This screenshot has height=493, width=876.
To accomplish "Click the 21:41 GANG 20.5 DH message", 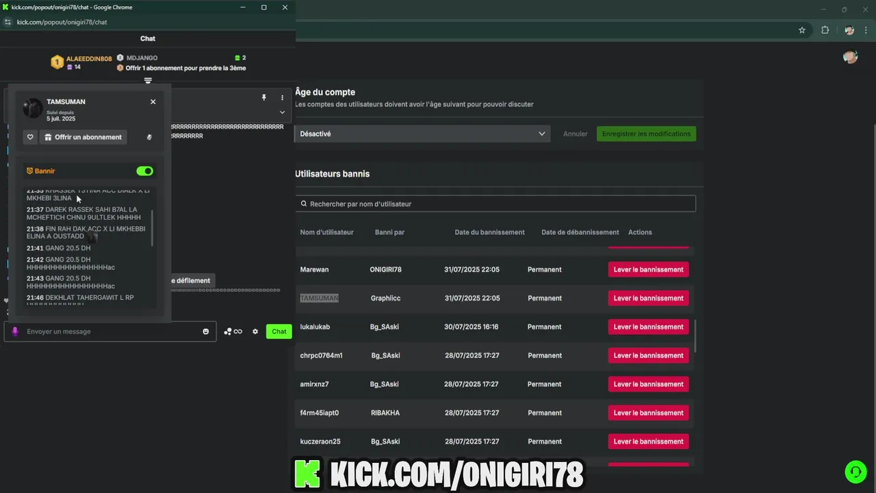I will pyautogui.click(x=58, y=248).
